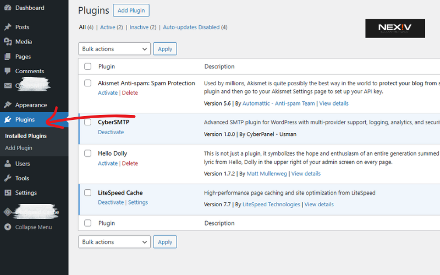Open the Comments menu item

click(30, 71)
